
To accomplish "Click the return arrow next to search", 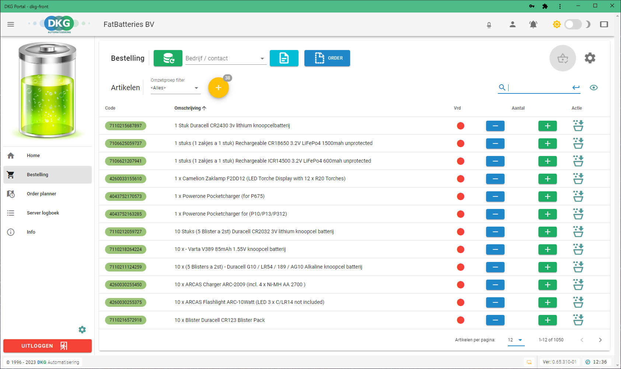I will [x=576, y=88].
